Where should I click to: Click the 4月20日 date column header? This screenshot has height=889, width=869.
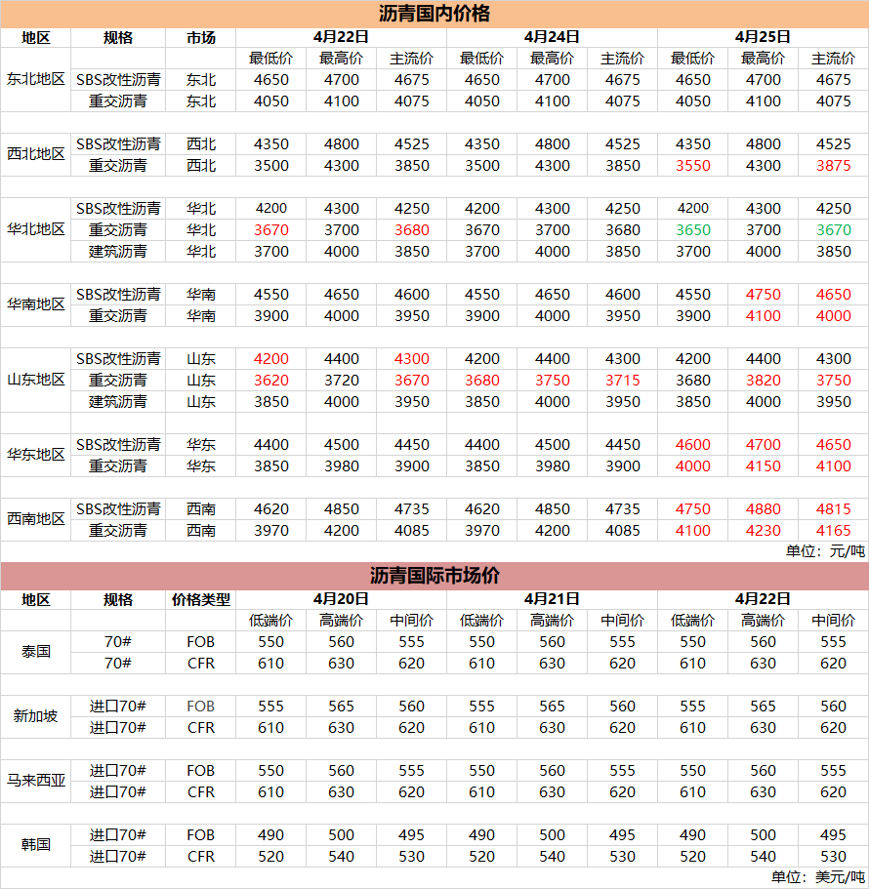pyautogui.click(x=341, y=599)
